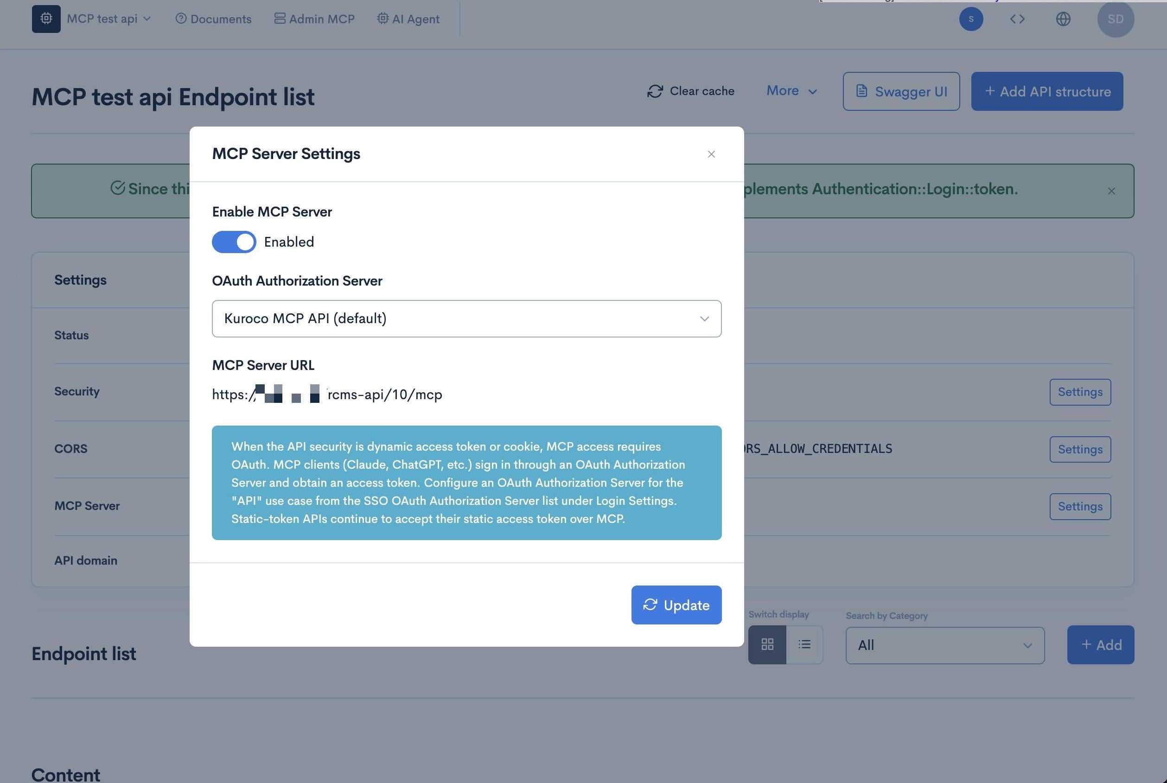Open OAuth Authorization Server dropdown
This screenshot has height=783, width=1167.
tap(466, 318)
